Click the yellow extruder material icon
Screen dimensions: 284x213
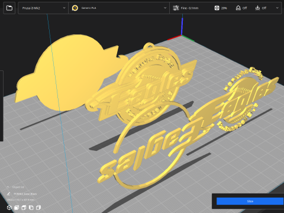tap(75, 8)
